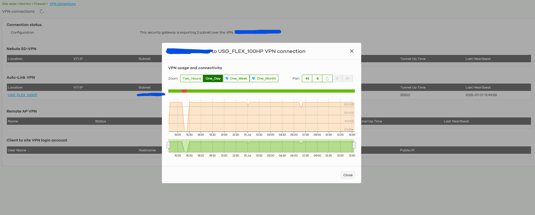Image resolution: width=535 pixels, height=215 pixels.
Task: Click Public IP header in login account table
Action: coord(407,150)
